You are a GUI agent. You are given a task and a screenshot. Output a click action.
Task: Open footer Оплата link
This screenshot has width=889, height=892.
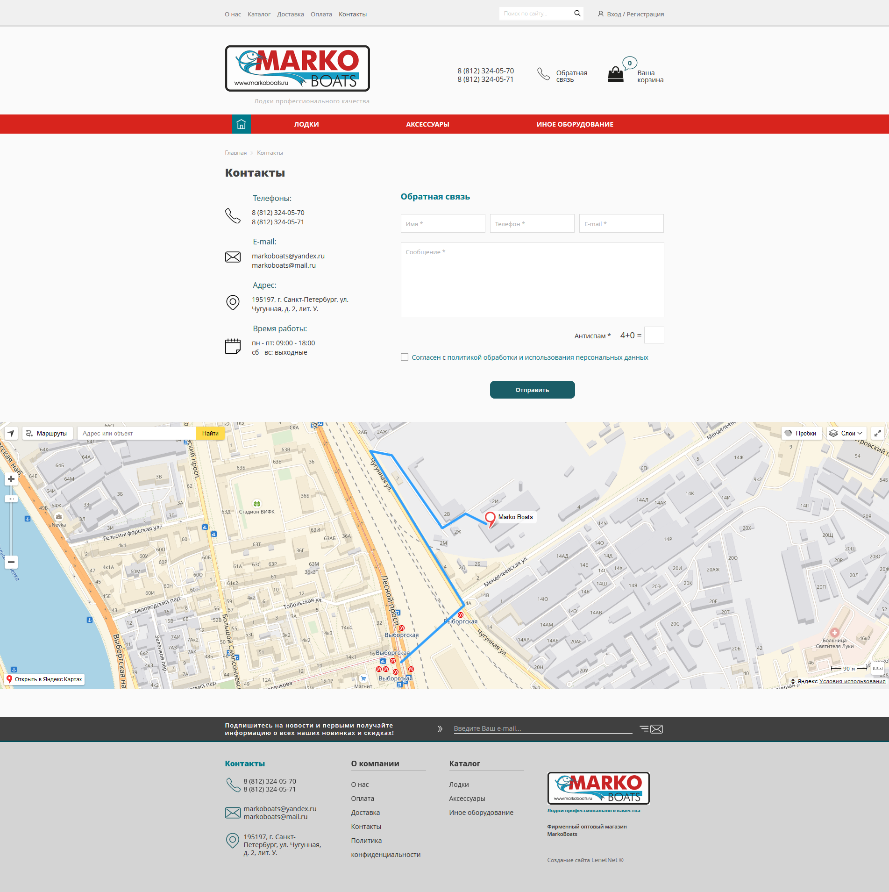tap(363, 799)
